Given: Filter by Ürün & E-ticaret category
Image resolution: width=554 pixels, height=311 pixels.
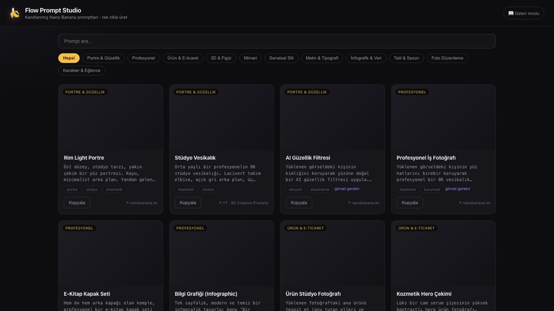Looking at the screenshot, I should pyautogui.click(x=183, y=58).
